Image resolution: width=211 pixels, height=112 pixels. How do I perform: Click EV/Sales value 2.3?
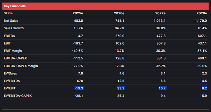tap(204, 73)
